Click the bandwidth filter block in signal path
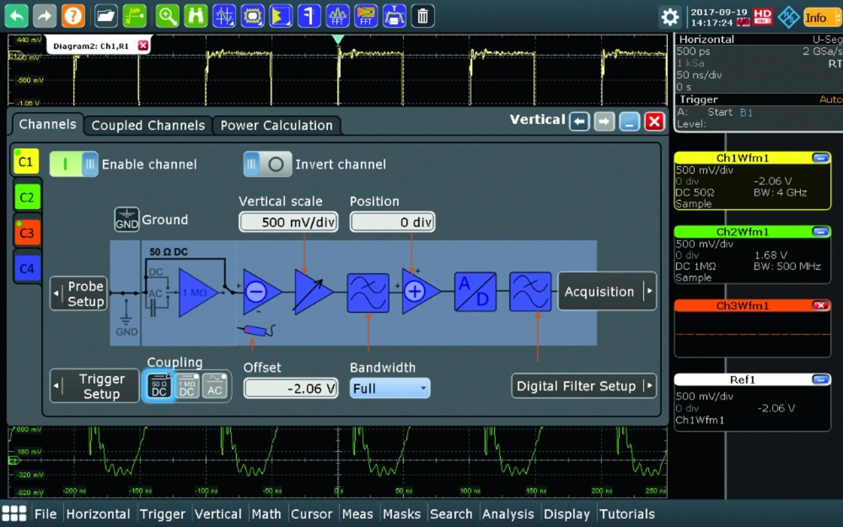The image size is (843, 527). [368, 292]
